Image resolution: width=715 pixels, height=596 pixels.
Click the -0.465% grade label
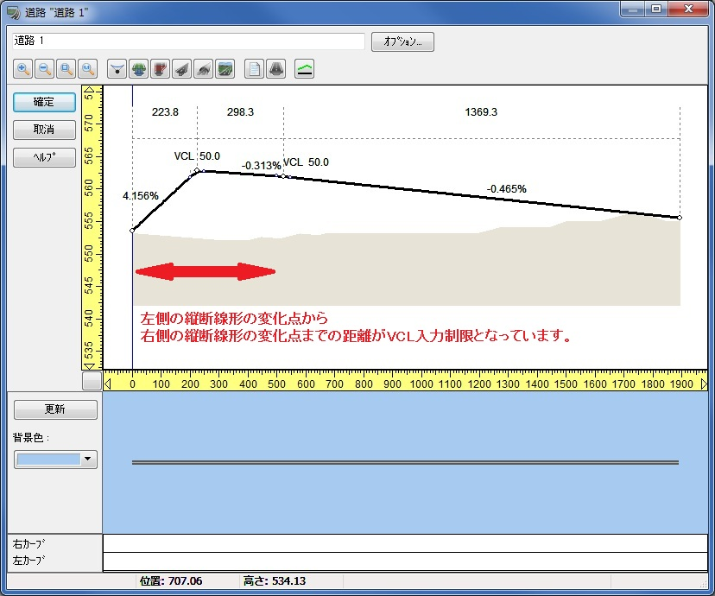coord(507,189)
